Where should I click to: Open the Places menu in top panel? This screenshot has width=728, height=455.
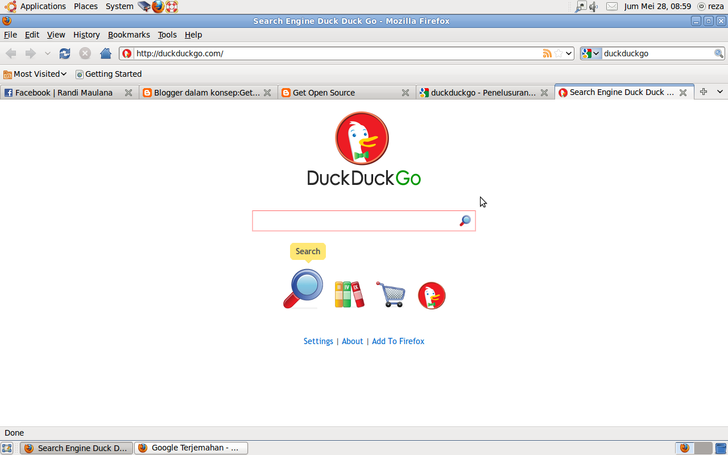[x=86, y=6]
